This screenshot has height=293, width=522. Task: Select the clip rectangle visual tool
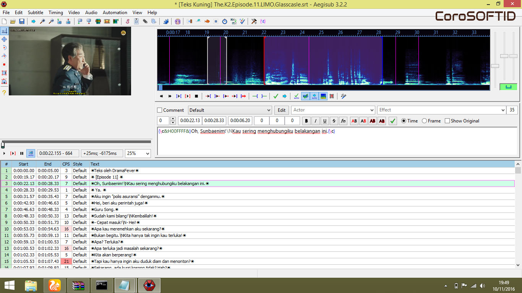pyautogui.click(x=4, y=72)
